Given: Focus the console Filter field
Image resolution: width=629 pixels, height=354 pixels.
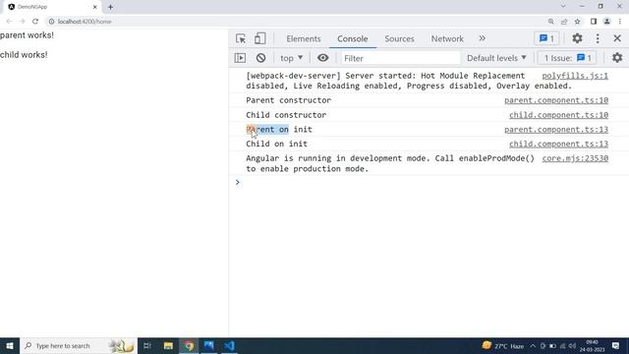Looking at the screenshot, I should coord(400,58).
